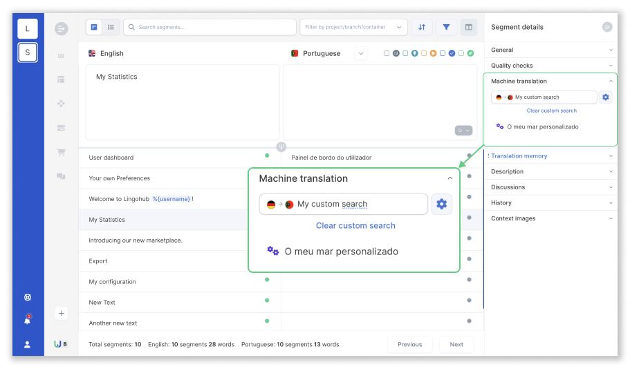This screenshot has height=369, width=630.
Task: Expand the Discussions section
Action: click(x=551, y=187)
